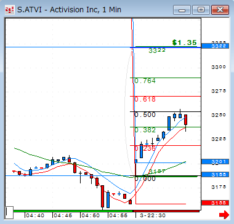Screen dimensions: 234x224
Task: Click the small box at the time axis start
Action: pyautogui.click(x=9, y=212)
